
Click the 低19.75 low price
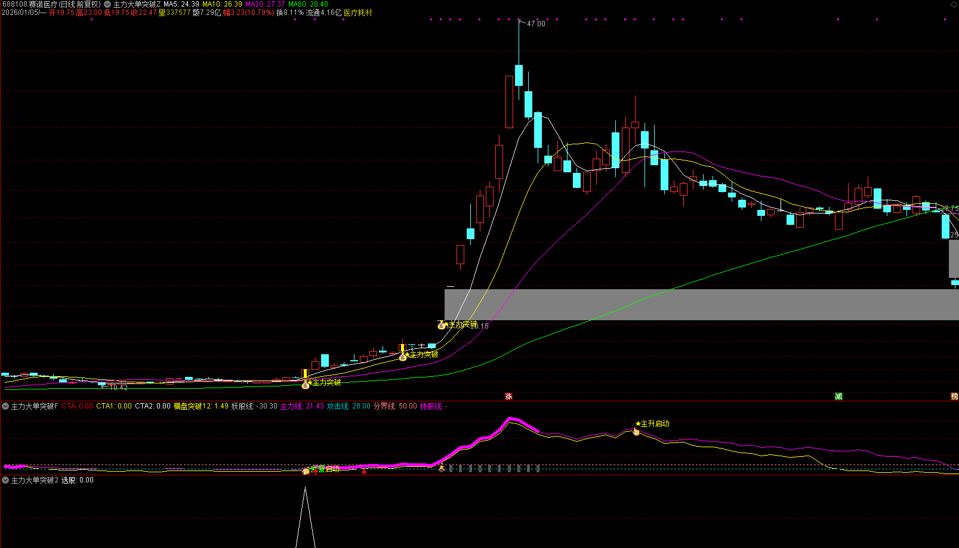pyautogui.click(x=116, y=13)
